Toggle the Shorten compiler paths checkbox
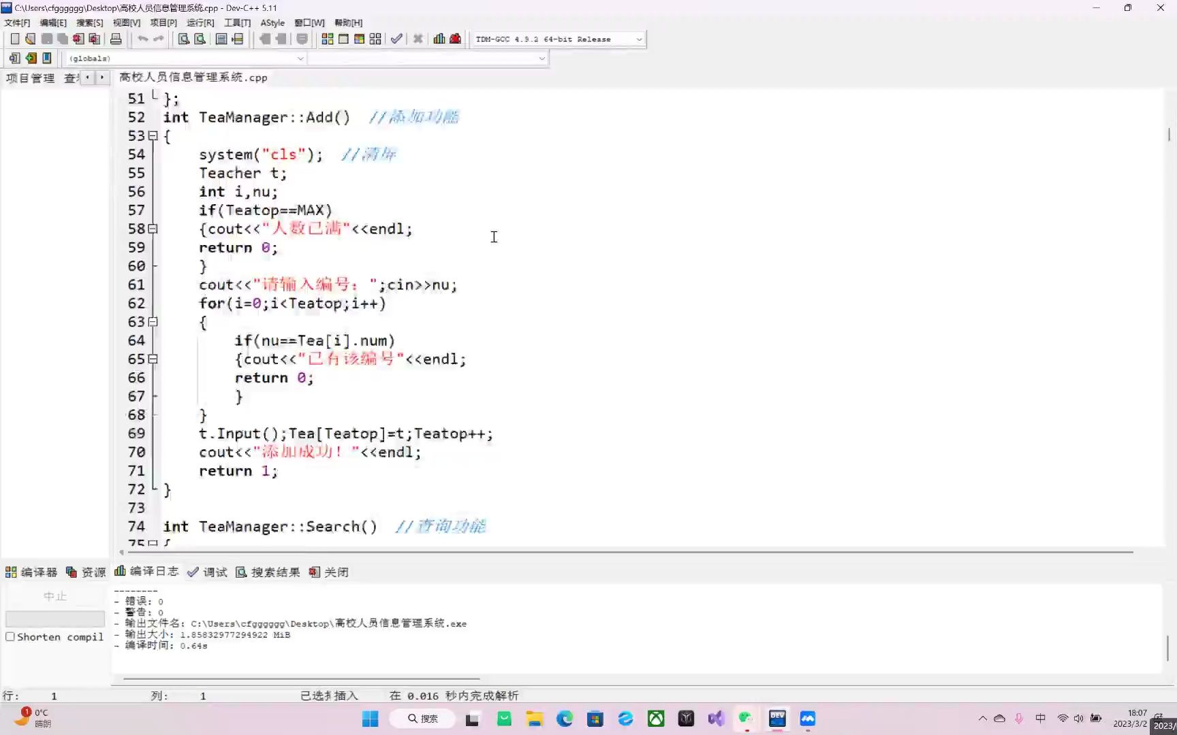Screen dimensions: 1177x735 (x=10, y=637)
